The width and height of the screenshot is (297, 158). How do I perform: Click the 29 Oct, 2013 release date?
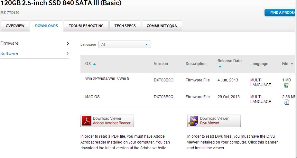point(228,97)
